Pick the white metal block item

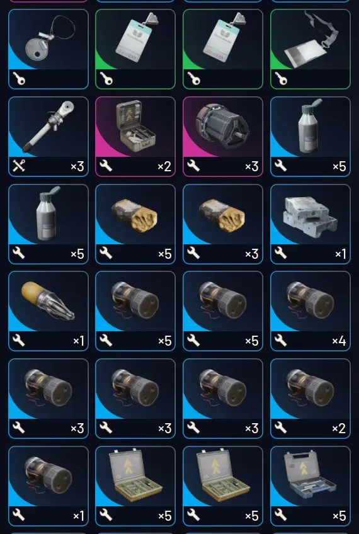coord(311,224)
